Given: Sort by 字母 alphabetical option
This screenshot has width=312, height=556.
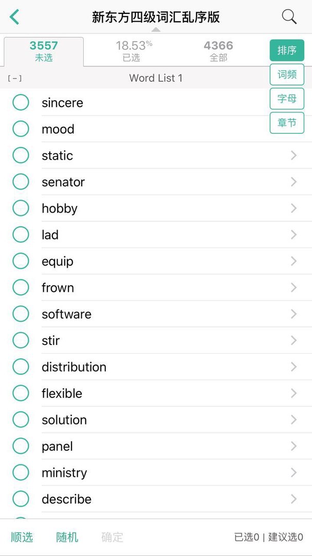Looking at the screenshot, I should pyautogui.click(x=287, y=99).
